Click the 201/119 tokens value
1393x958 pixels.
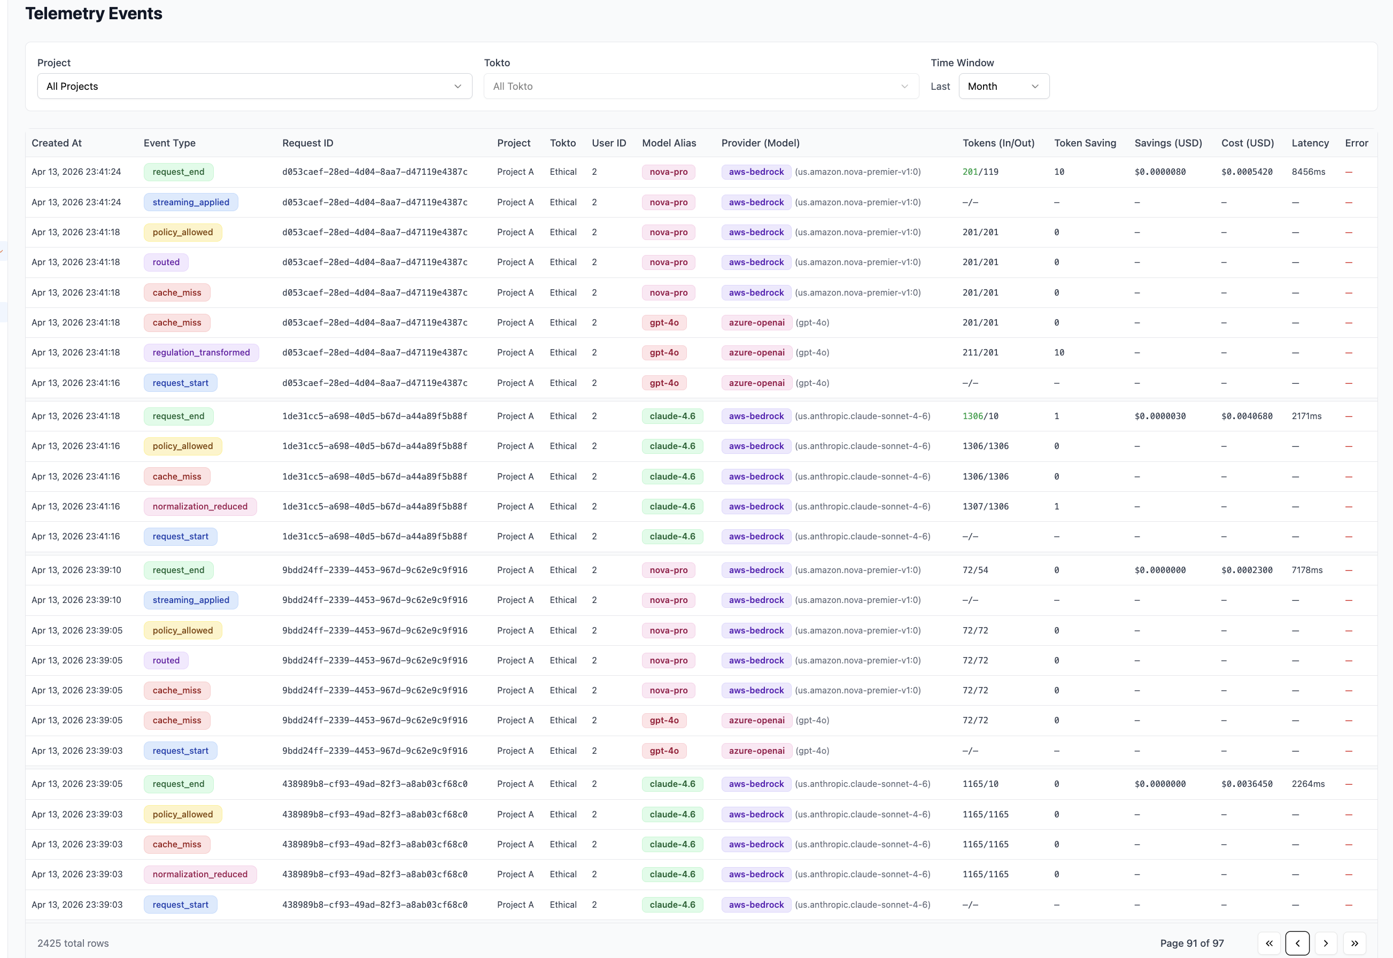(981, 172)
